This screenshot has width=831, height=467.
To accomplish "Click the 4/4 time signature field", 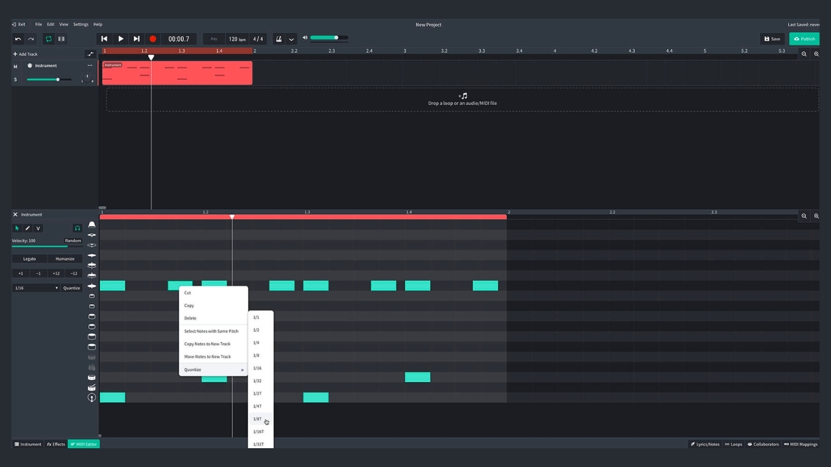I will [x=258, y=39].
